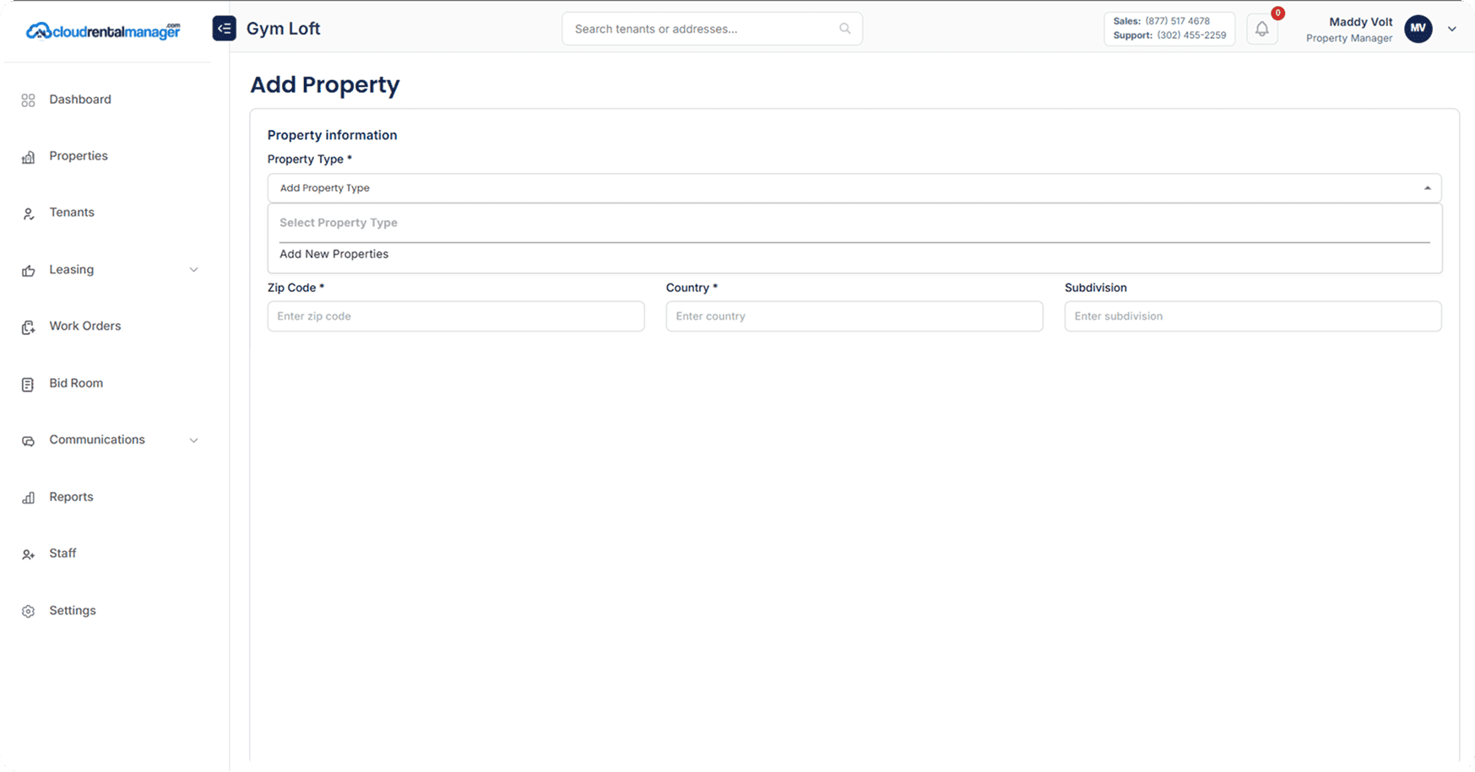Viewport: 1475px width, 772px height.
Task: Open the user account dropdown arrow
Action: 1452,29
